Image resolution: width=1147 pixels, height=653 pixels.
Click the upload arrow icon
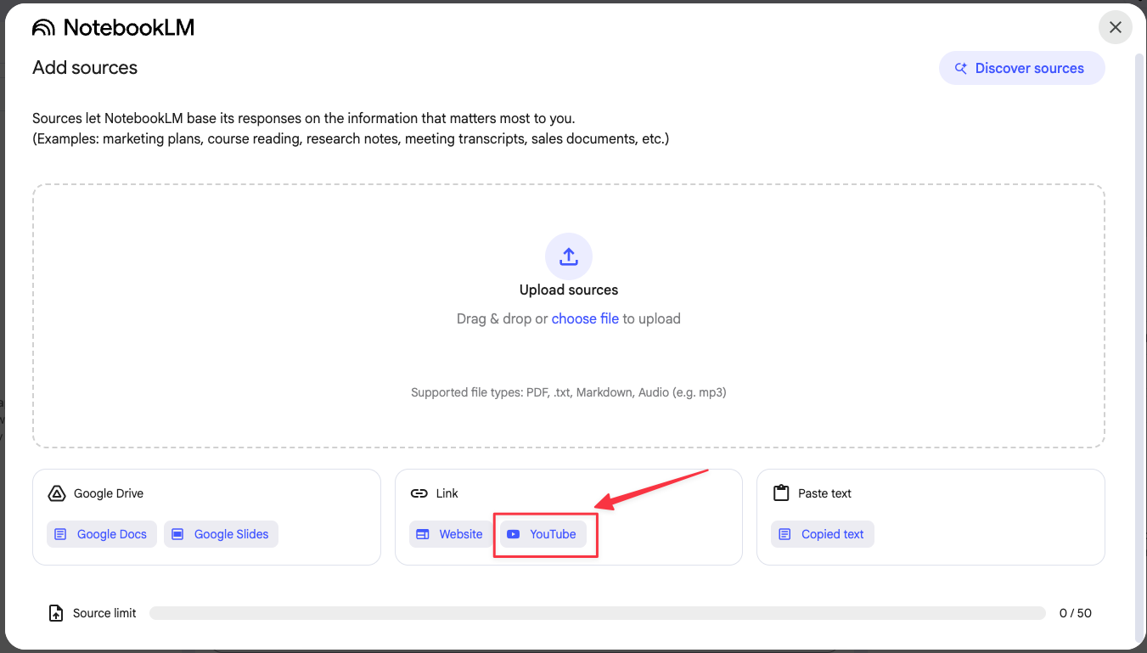(x=569, y=256)
